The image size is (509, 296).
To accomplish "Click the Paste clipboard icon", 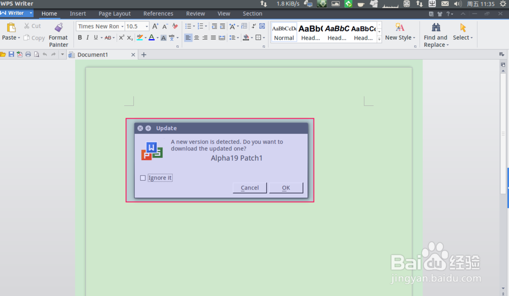I will pyautogui.click(x=11, y=27).
